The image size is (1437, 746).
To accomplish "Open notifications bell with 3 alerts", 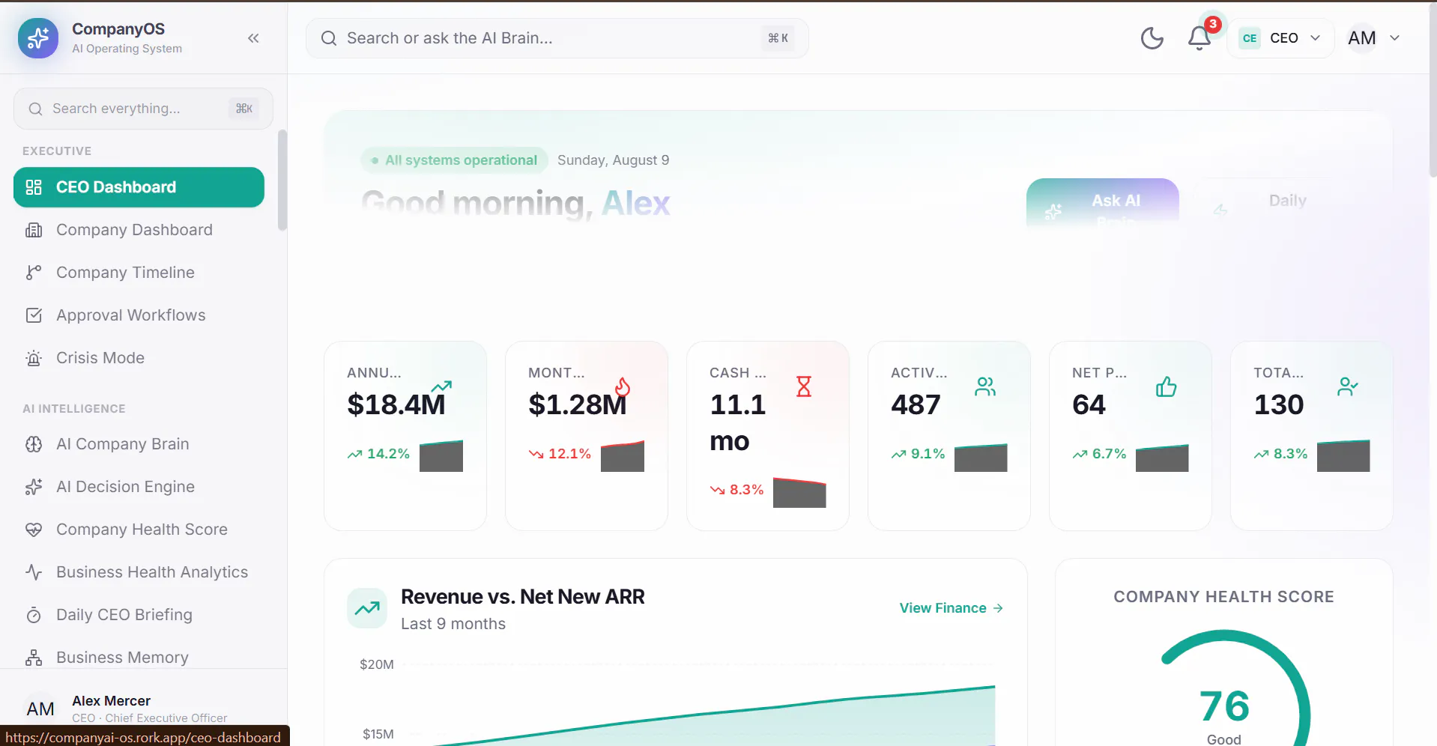I will click(x=1199, y=38).
